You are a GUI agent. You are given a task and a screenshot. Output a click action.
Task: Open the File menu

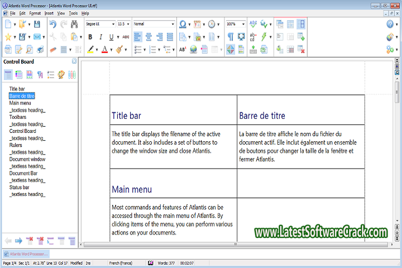tap(12, 13)
